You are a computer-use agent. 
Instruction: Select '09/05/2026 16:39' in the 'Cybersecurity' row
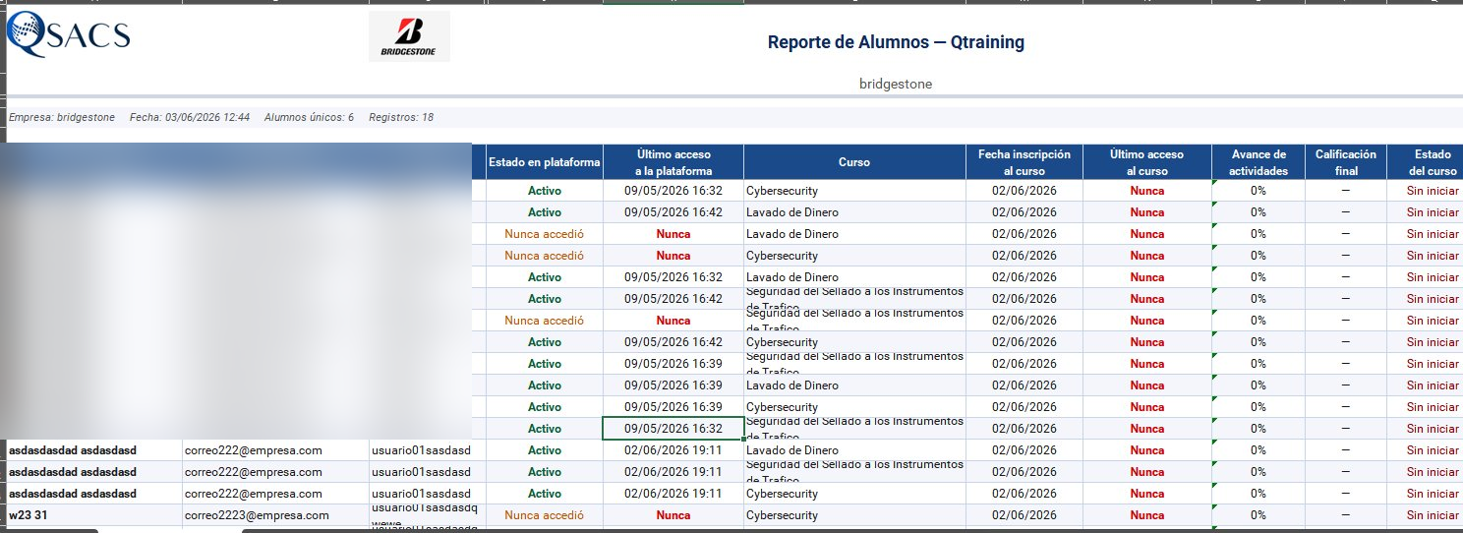(x=673, y=407)
